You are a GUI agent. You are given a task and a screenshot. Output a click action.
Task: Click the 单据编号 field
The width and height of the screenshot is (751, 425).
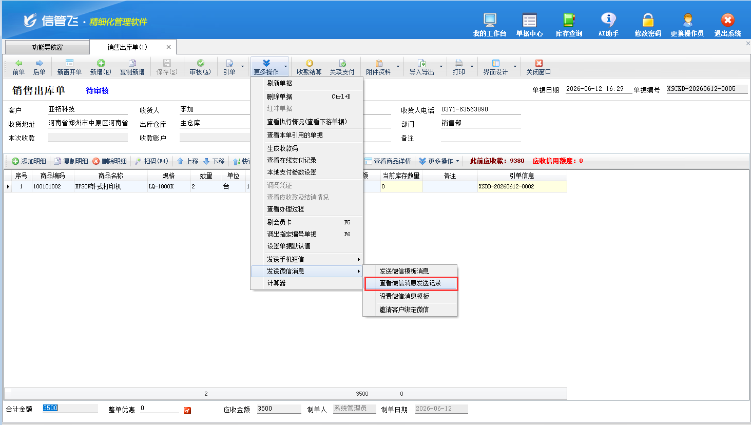[706, 89]
